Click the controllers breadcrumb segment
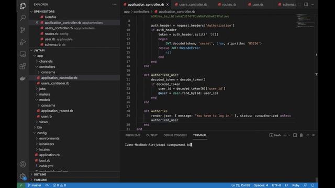This screenshot has height=188, width=335. pos(141,11)
